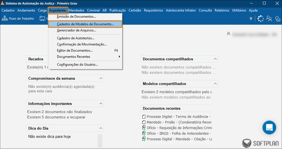The width and height of the screenshot is (282, 149).
Task: Open the AR menu
Action: tap(105, 10)
